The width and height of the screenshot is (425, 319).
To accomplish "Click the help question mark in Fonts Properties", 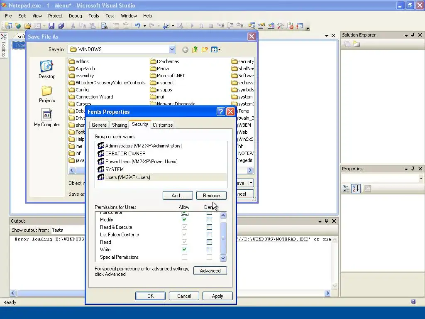I will (x=221, y=111).
